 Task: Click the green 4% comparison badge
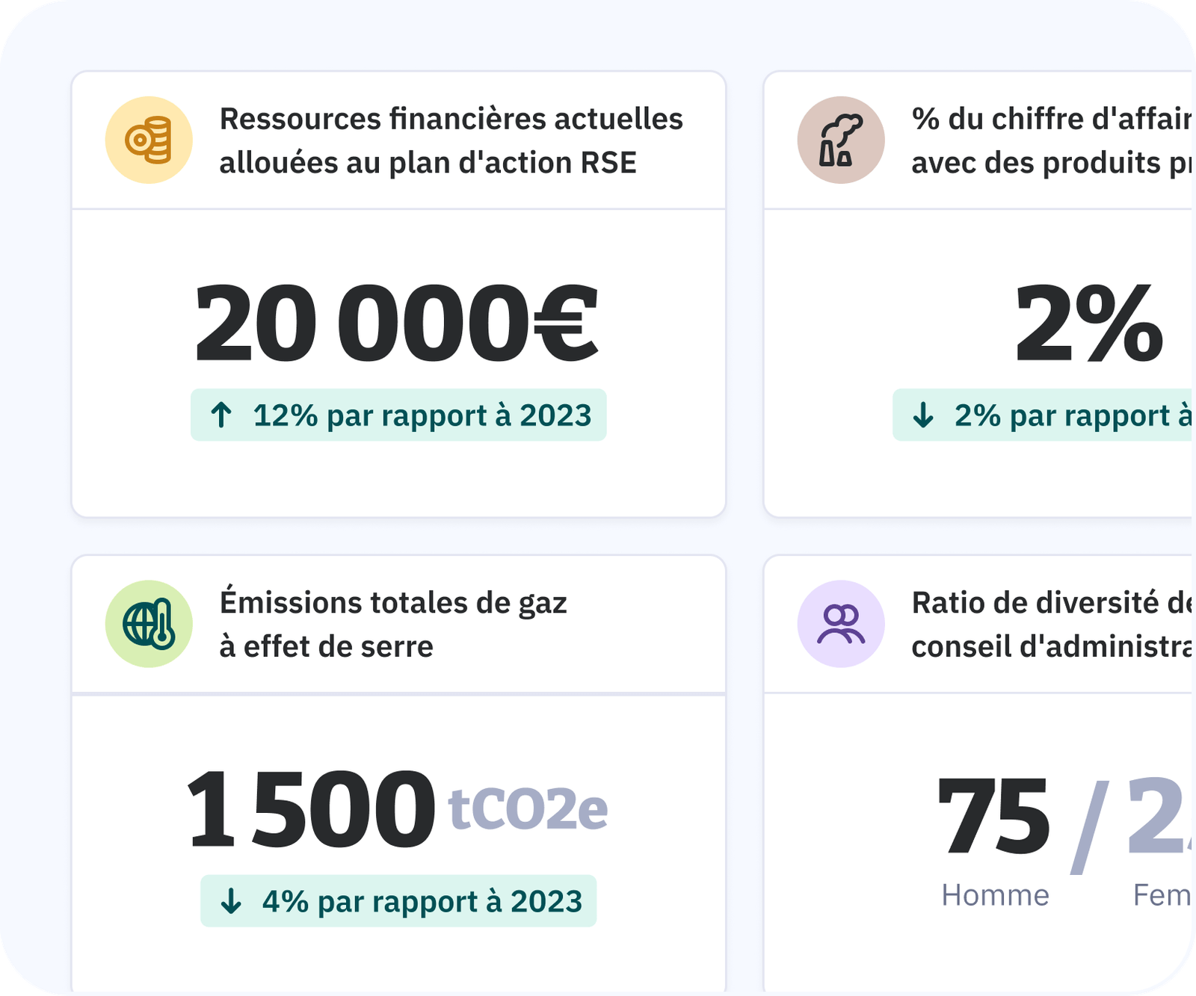coord(399,902)
